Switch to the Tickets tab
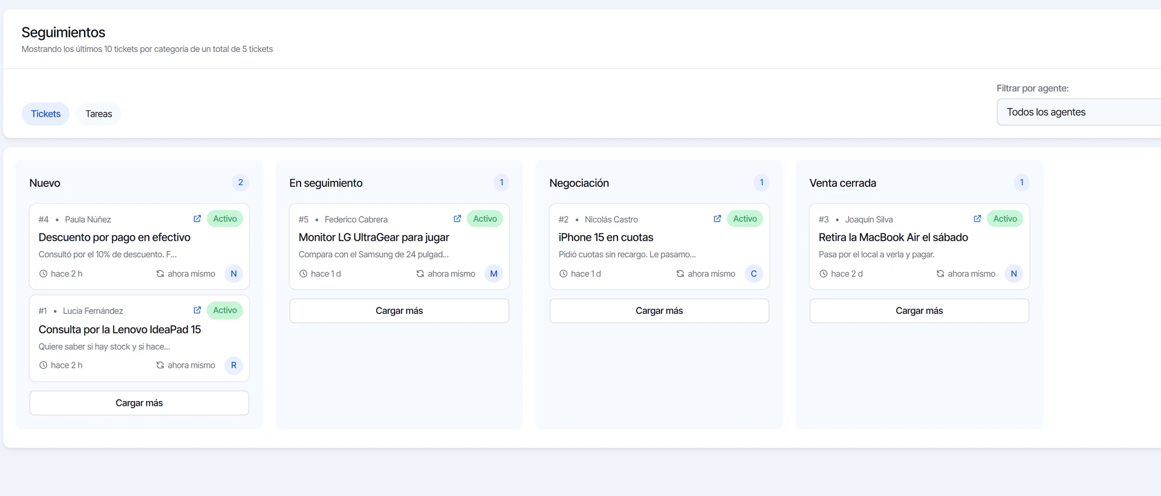 pyautogui.click(x=46, y=114)
